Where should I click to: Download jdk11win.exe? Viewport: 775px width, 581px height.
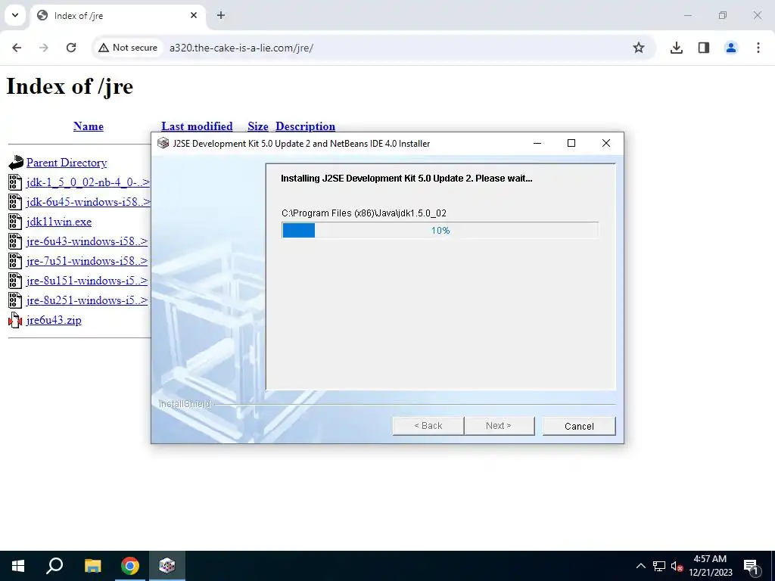point(59,222)
